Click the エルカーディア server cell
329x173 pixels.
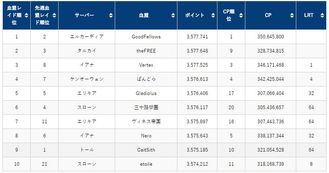pyautogui.click(x=86, y=37)
